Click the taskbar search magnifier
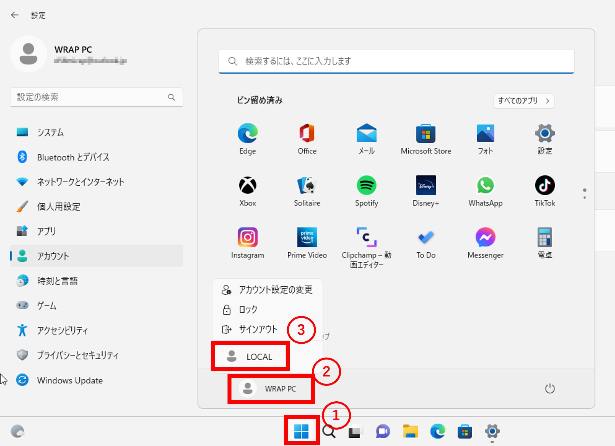 tap(329, 431)
